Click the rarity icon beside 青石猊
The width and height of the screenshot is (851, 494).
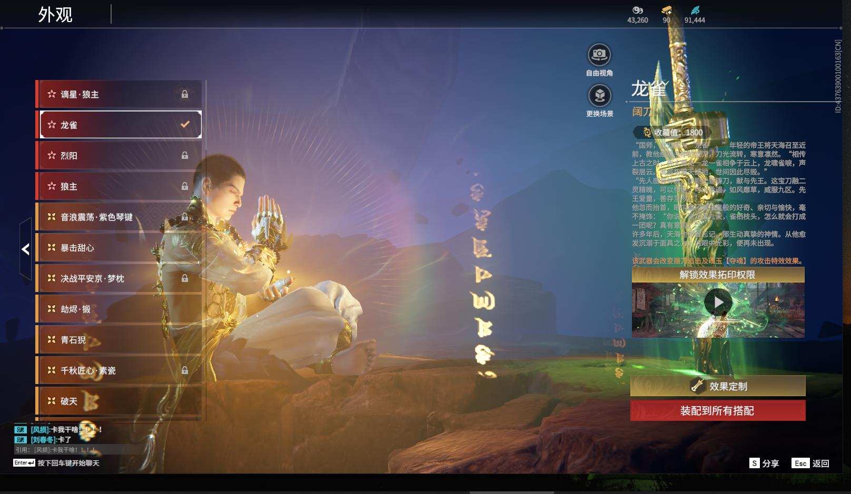(52, 340)
